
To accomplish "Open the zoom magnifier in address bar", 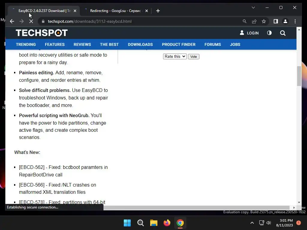I will [x=245, y=21].
